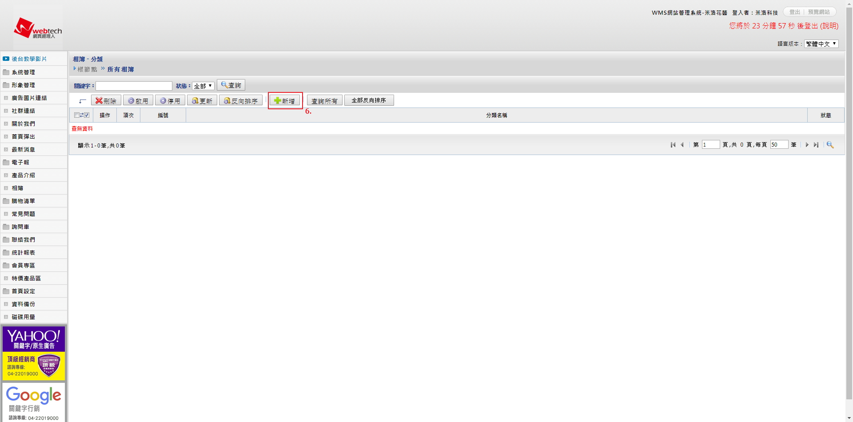Open 相簿 in the sidebar menu
Screen dimensions: 853x422
17,188
